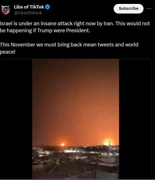Click the word "peace!" ending the tweet
Viewport: 155px width, 180px height.
[x=8, y=52]
